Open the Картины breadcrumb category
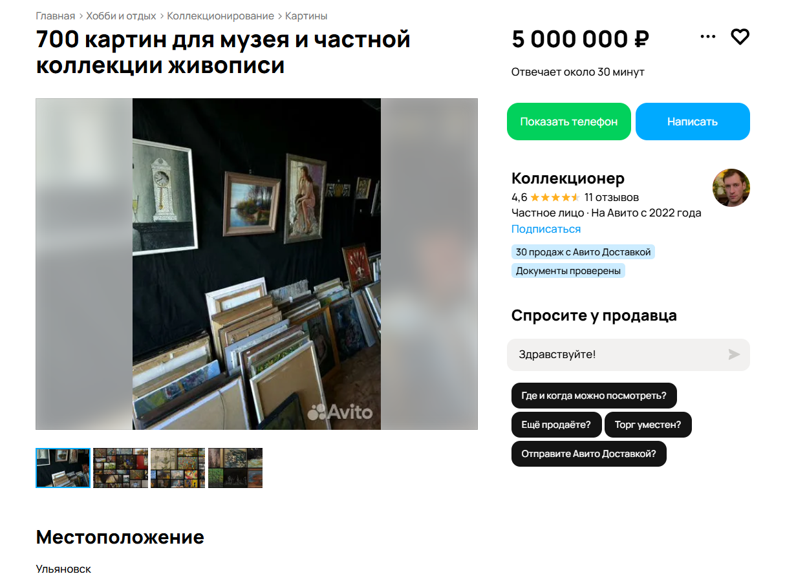Screen dimensions: 785x574 (306, 16)
